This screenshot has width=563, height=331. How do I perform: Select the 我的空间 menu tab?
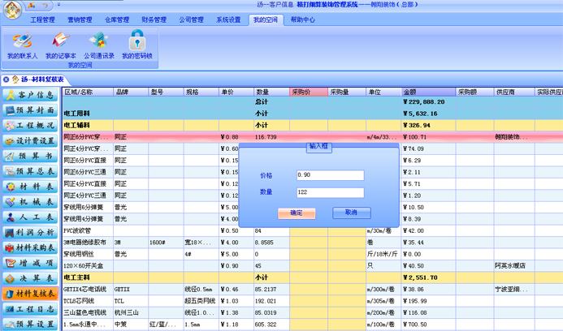pyautogui.click(x=266, y=19)
